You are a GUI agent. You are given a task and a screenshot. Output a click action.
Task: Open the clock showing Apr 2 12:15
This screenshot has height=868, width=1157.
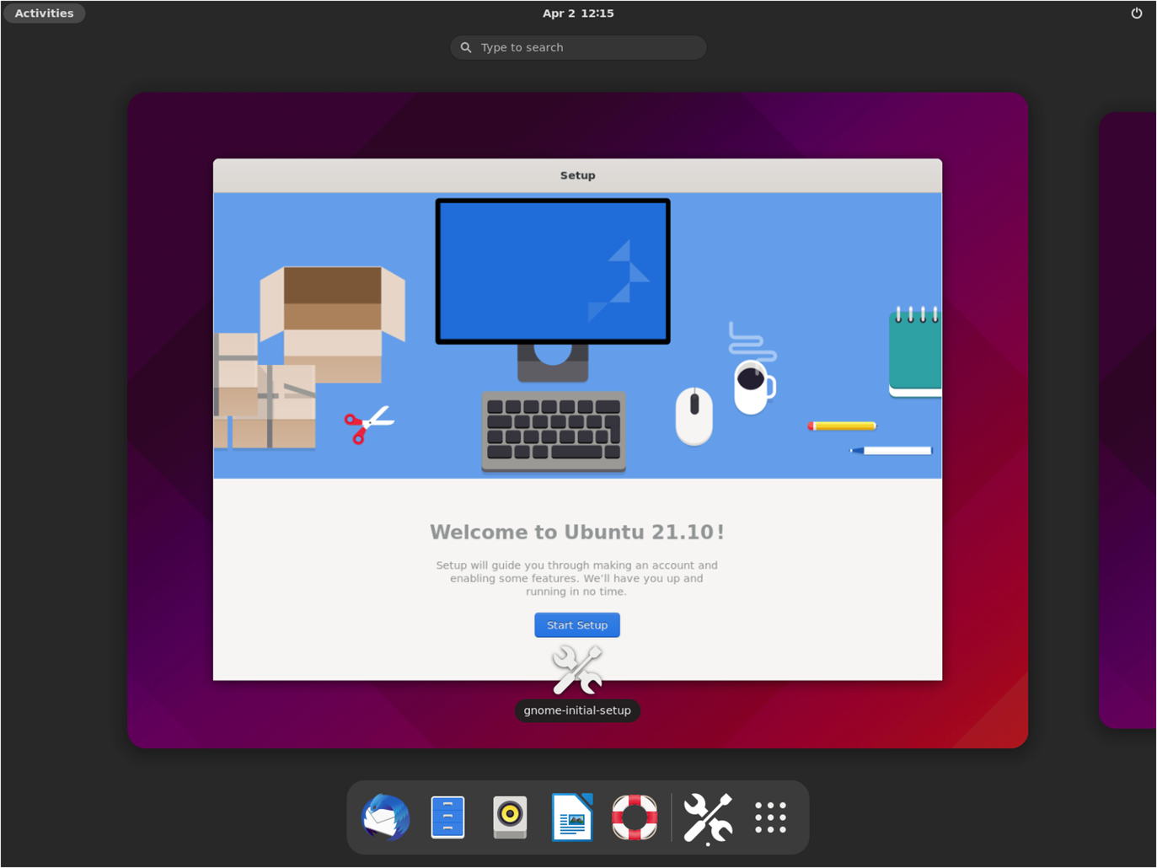(x=578, y=13)
